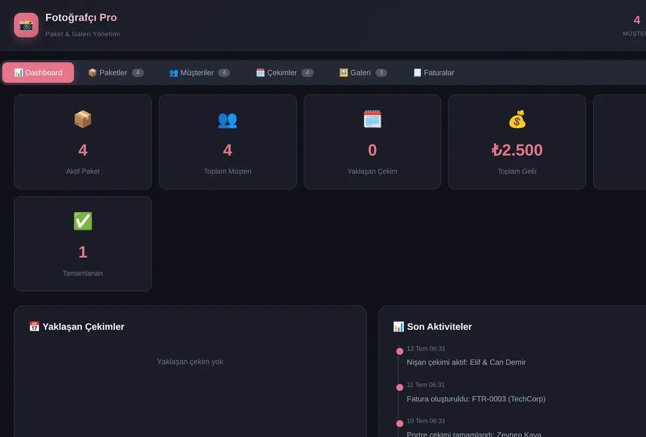Screen dimensions: 646x437
Task: Click the Yaklaşan Çekim value 0
Action: click(373, 150)
